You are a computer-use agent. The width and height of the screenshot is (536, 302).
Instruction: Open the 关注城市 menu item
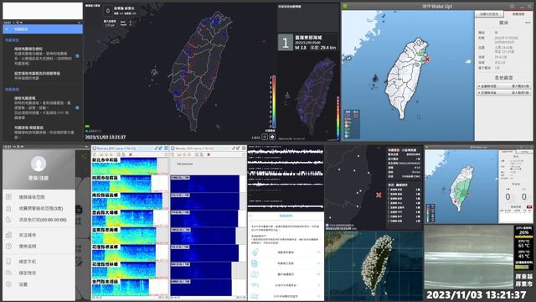click(x=39, y=235)
